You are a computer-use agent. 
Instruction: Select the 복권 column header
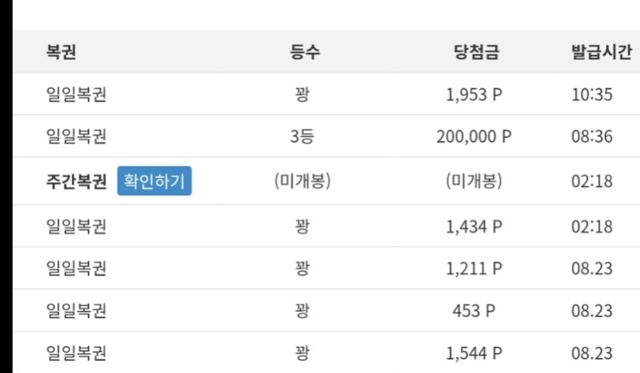(x=61, y=52)
